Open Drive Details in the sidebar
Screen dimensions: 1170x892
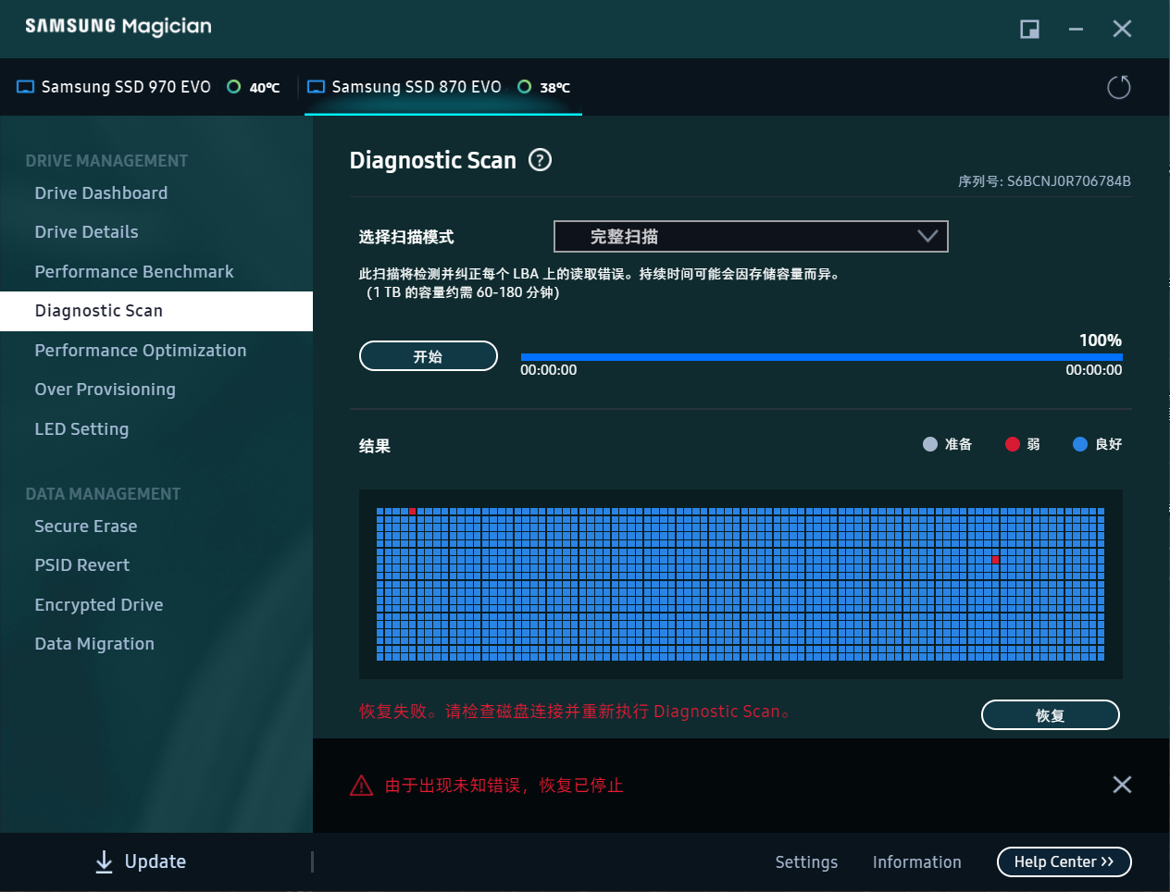86,231
